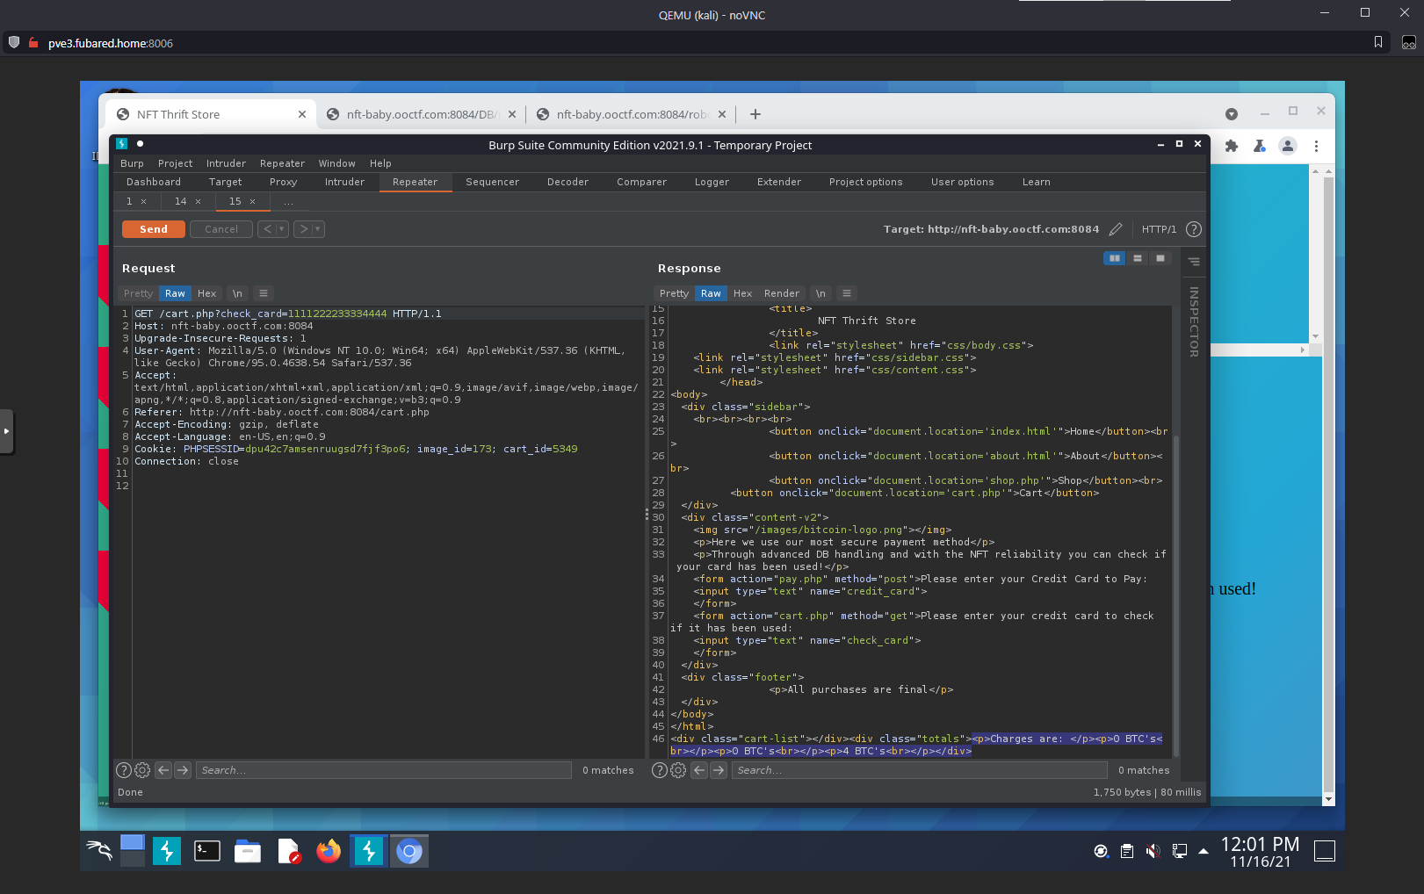
Task: Open file manager from taskbar
Action: pyautogui.click(x=248, y=850)
